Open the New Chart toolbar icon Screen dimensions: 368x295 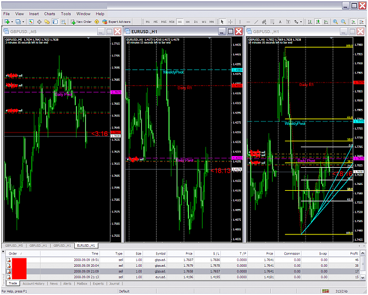coord(7,22)
